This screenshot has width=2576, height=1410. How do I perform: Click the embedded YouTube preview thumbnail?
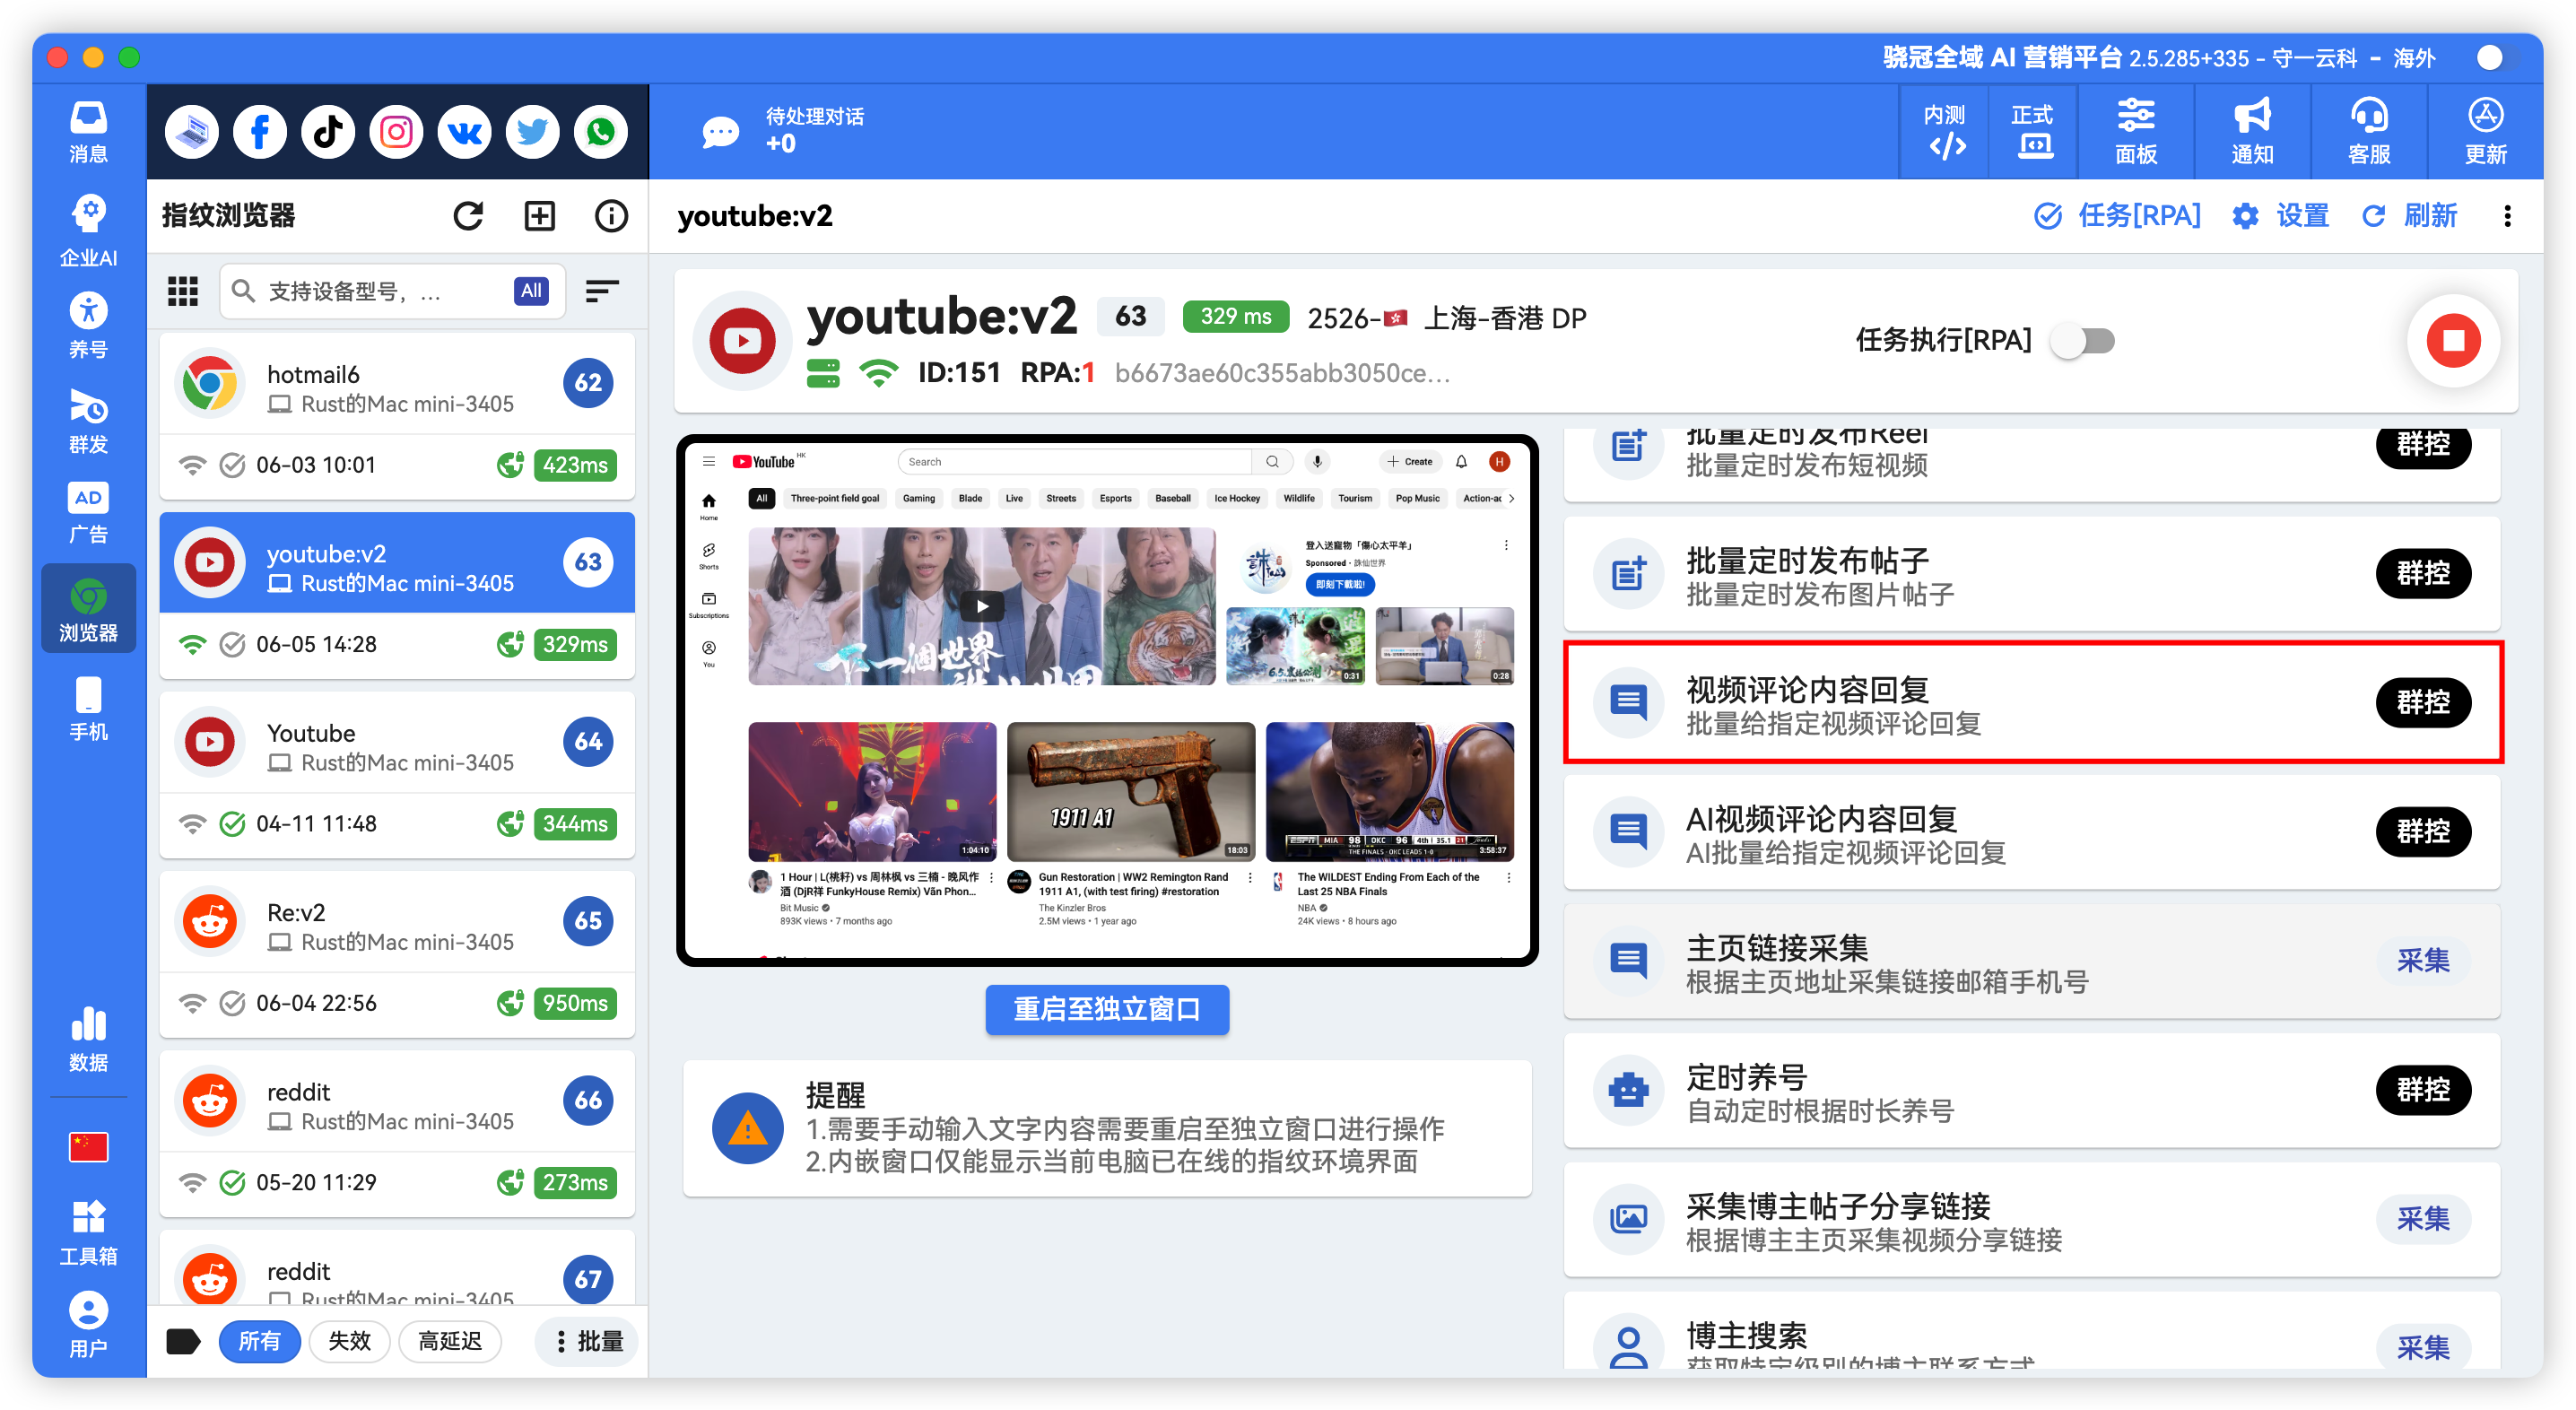coord(1107,700)
